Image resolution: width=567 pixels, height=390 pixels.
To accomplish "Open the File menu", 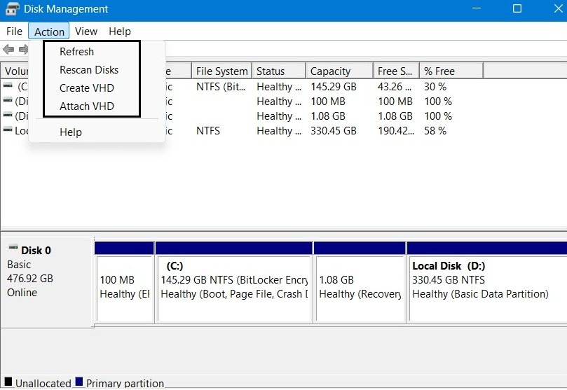I will 14,32.
